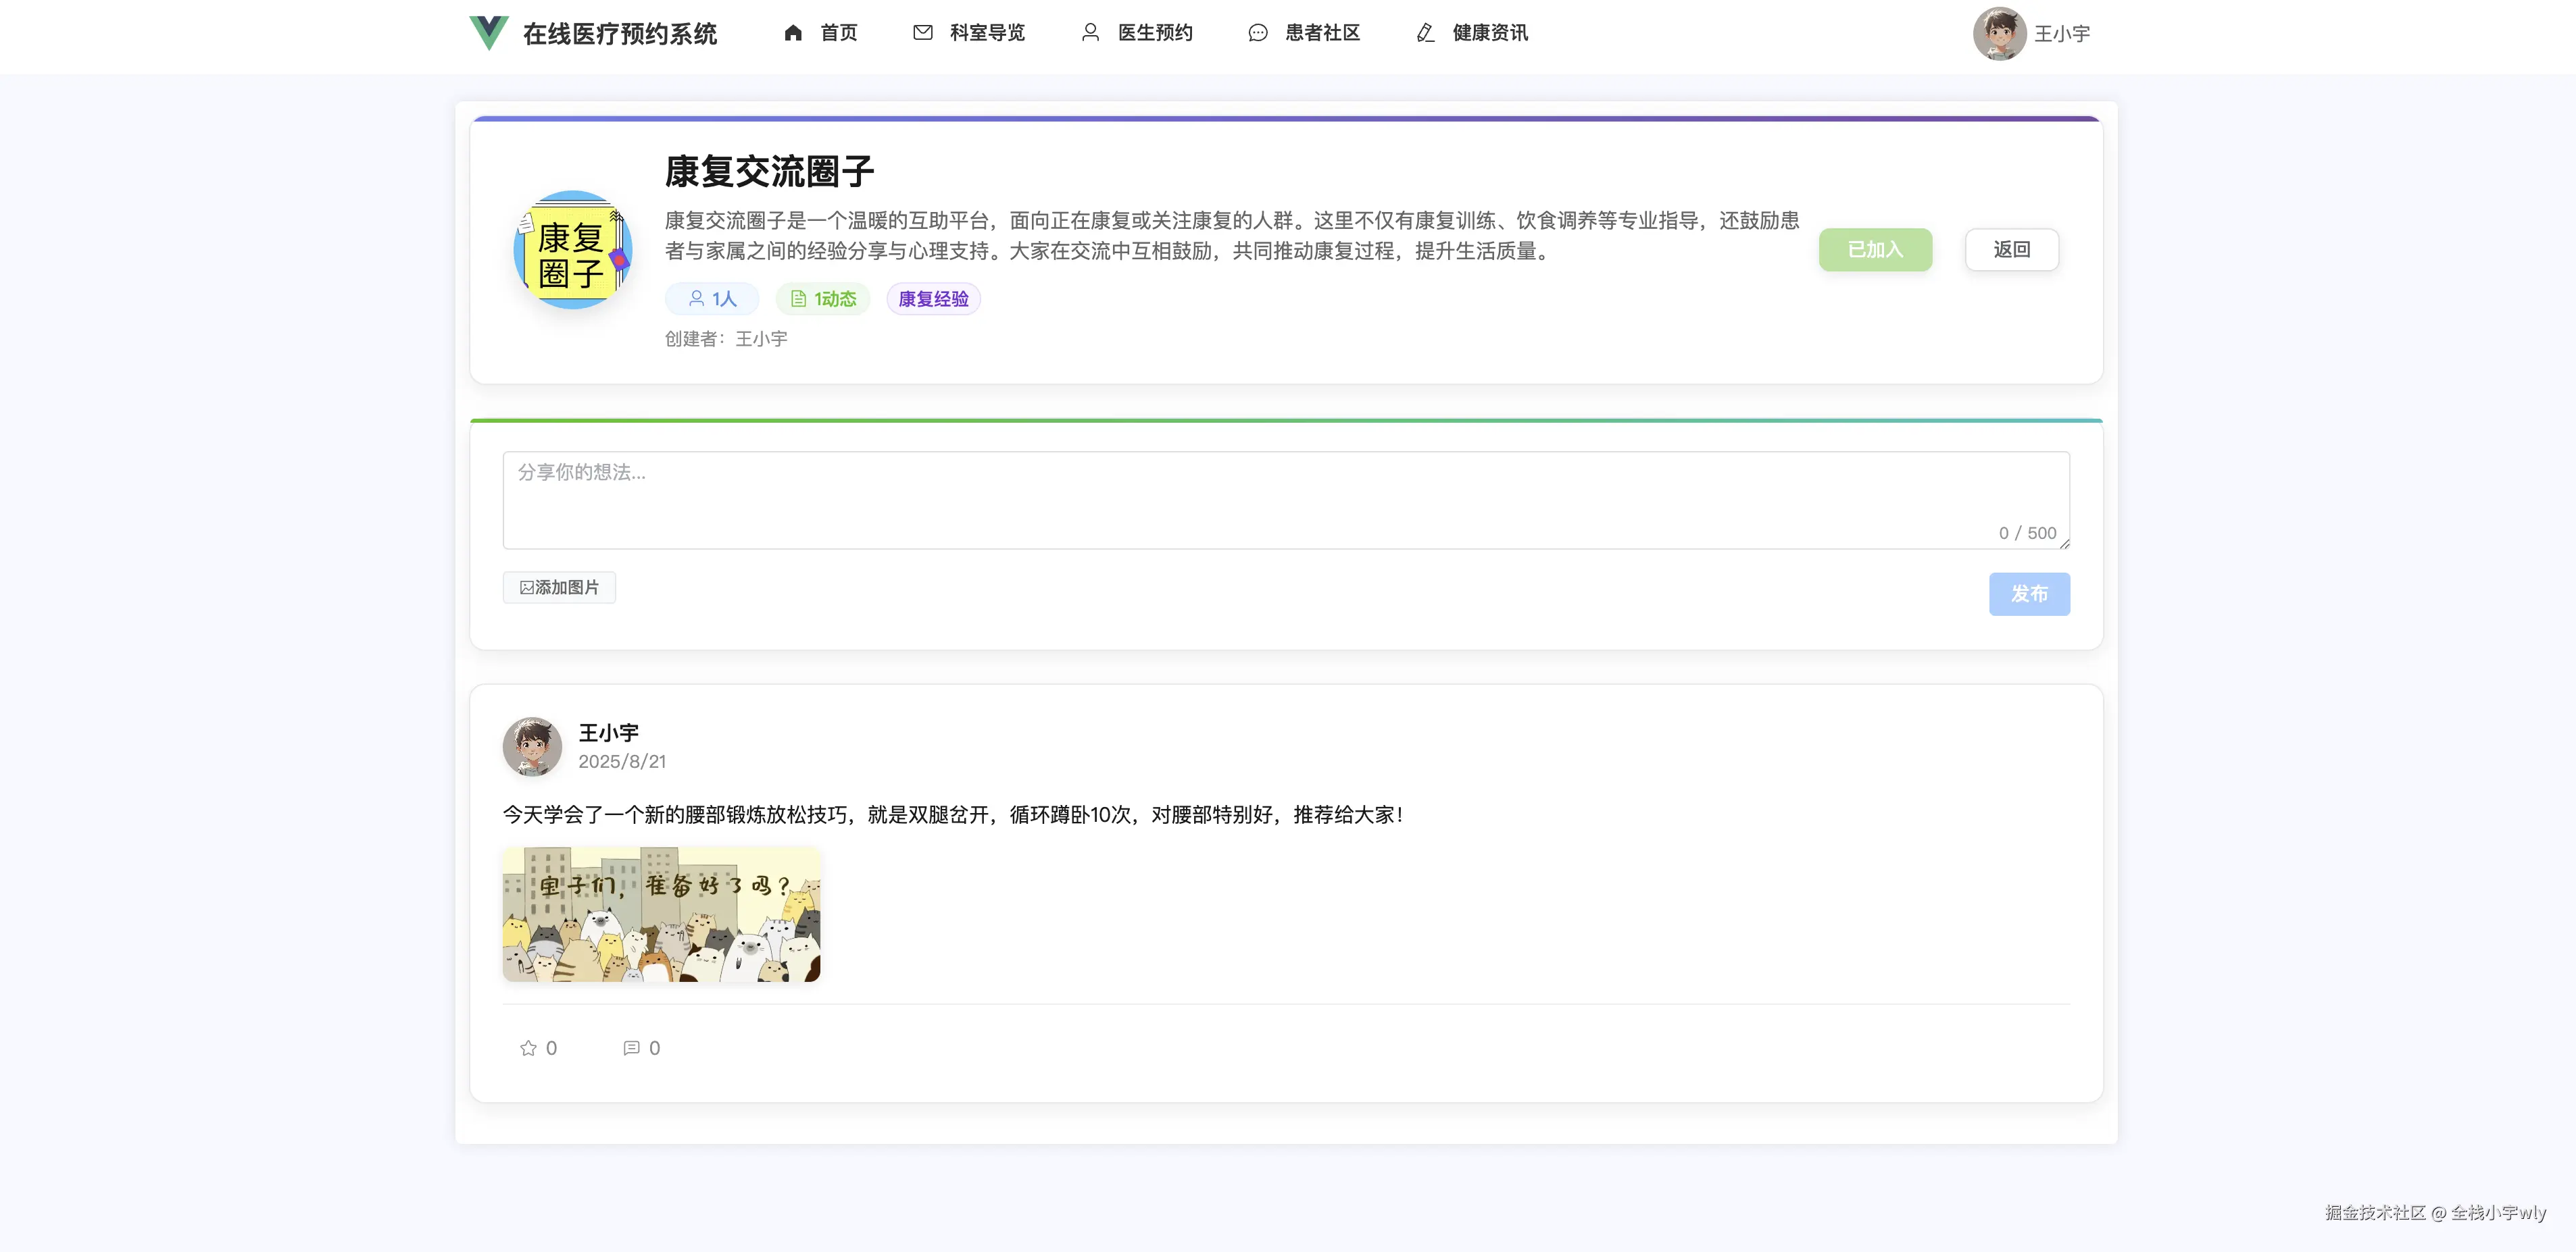Screen dimensions: 2576x1252
Task: Open comments via the comment bubble icon
Action: (631, 1048)
